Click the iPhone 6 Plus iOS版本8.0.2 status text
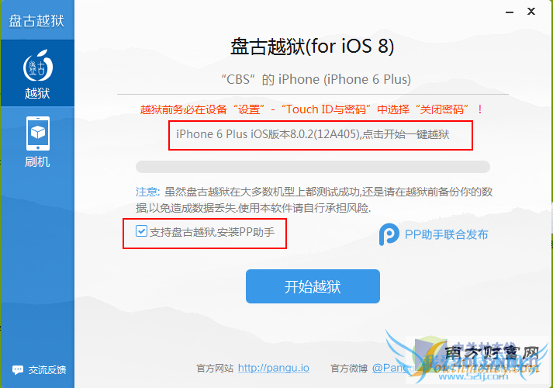 pos(313,134)
